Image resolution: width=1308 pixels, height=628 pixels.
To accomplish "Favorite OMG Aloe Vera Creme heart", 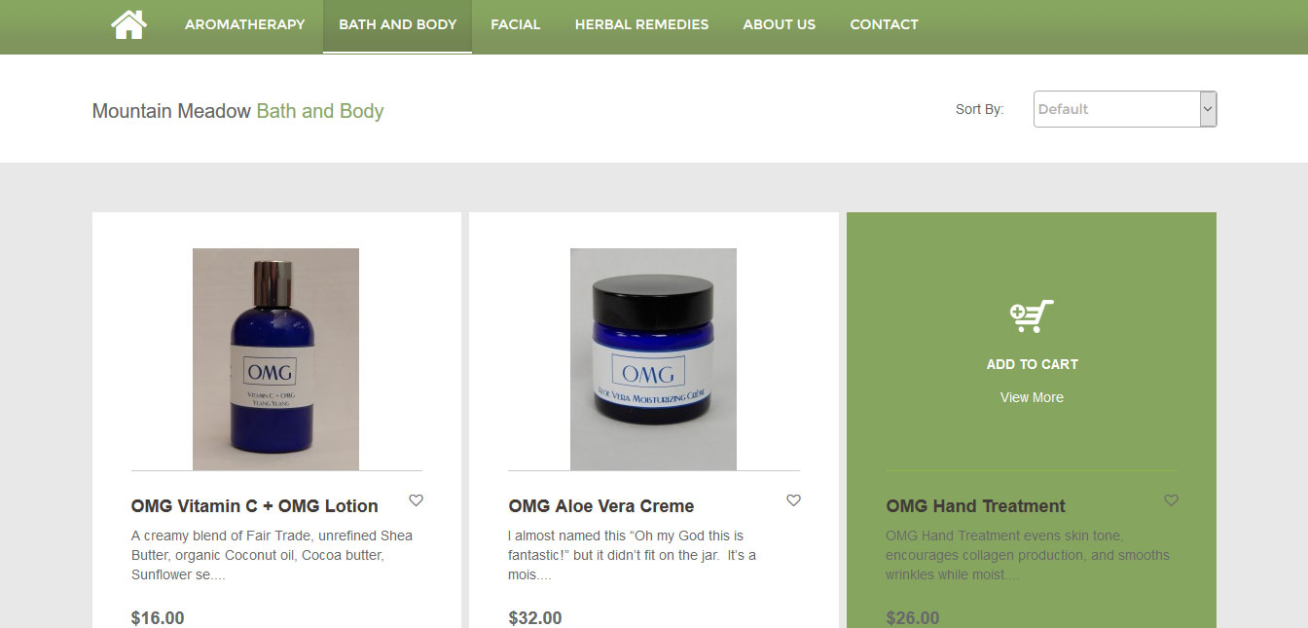I will [793, 500].
